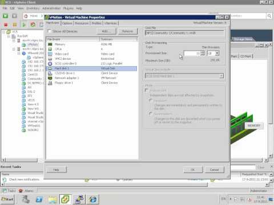Viewport: 274px width, 205px height.
Task: Adjust the Provisioned Size spinner arrows
Action: pyautogui.click(x=203, y=53)
